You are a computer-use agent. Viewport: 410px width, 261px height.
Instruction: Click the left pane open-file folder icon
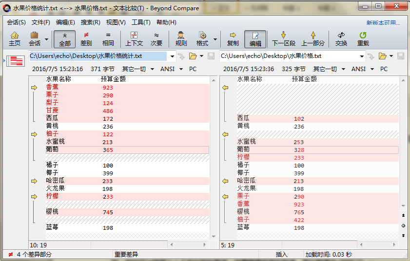193,56
